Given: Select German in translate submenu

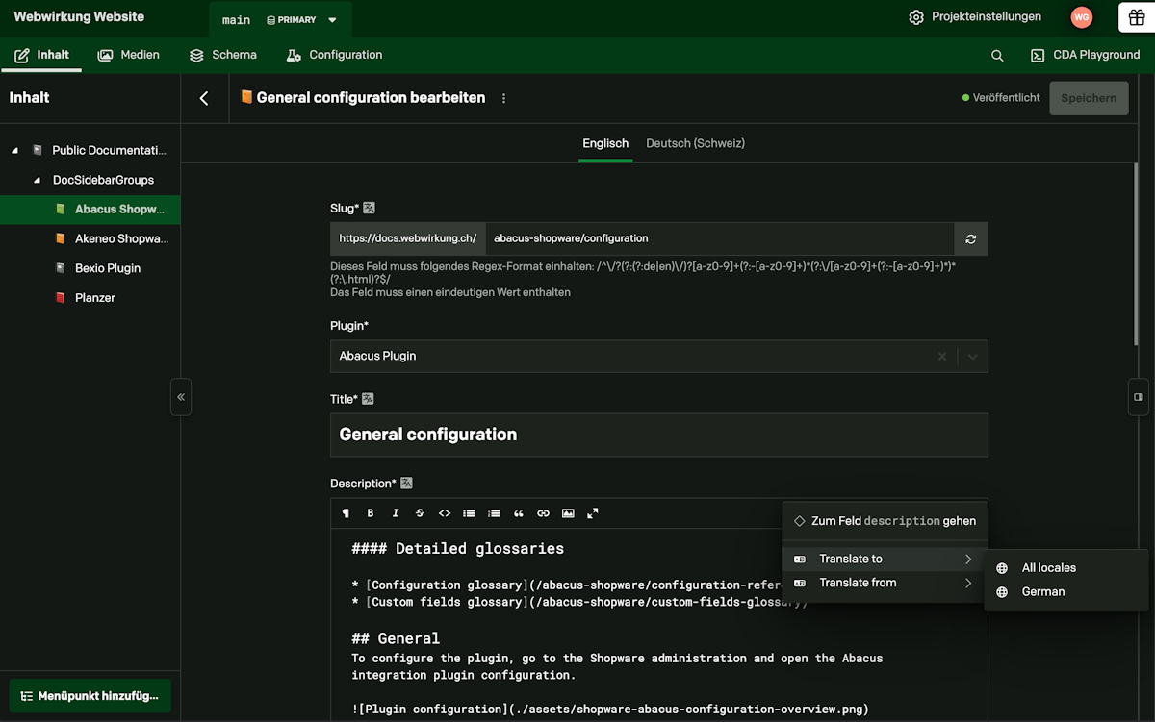Looking at the screenshot, I should (1066, 592).
